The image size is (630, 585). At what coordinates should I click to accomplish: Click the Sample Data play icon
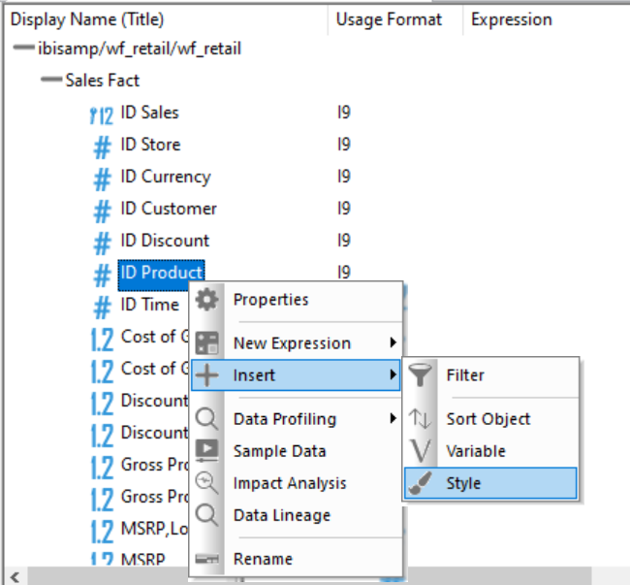tap(207, 451)
